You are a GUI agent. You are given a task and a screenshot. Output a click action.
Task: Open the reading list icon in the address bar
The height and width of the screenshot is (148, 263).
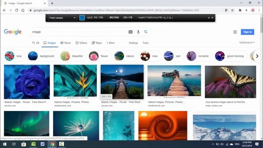(226, 10)
